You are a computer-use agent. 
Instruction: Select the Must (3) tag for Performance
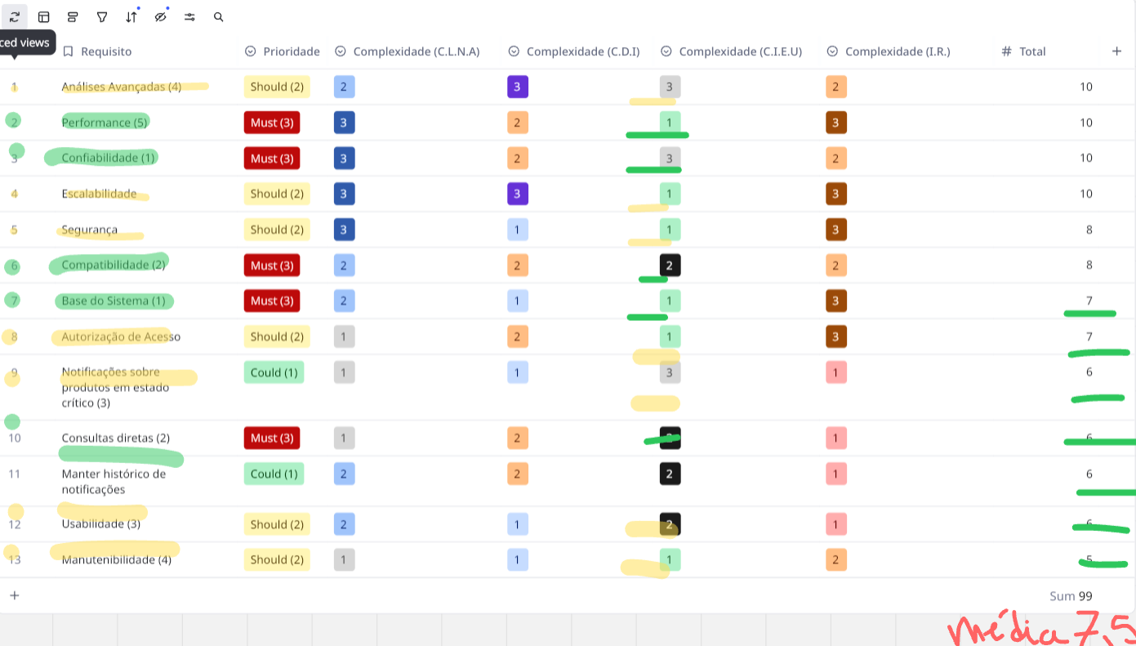click(x=272, y=123)
